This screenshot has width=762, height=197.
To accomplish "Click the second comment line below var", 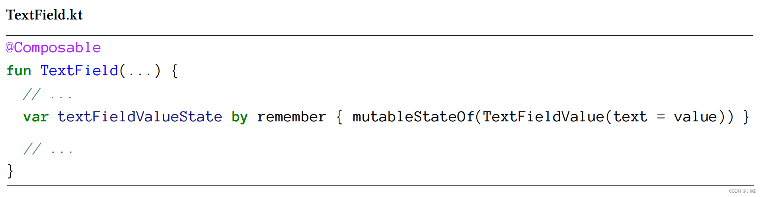I will [48, 149].
